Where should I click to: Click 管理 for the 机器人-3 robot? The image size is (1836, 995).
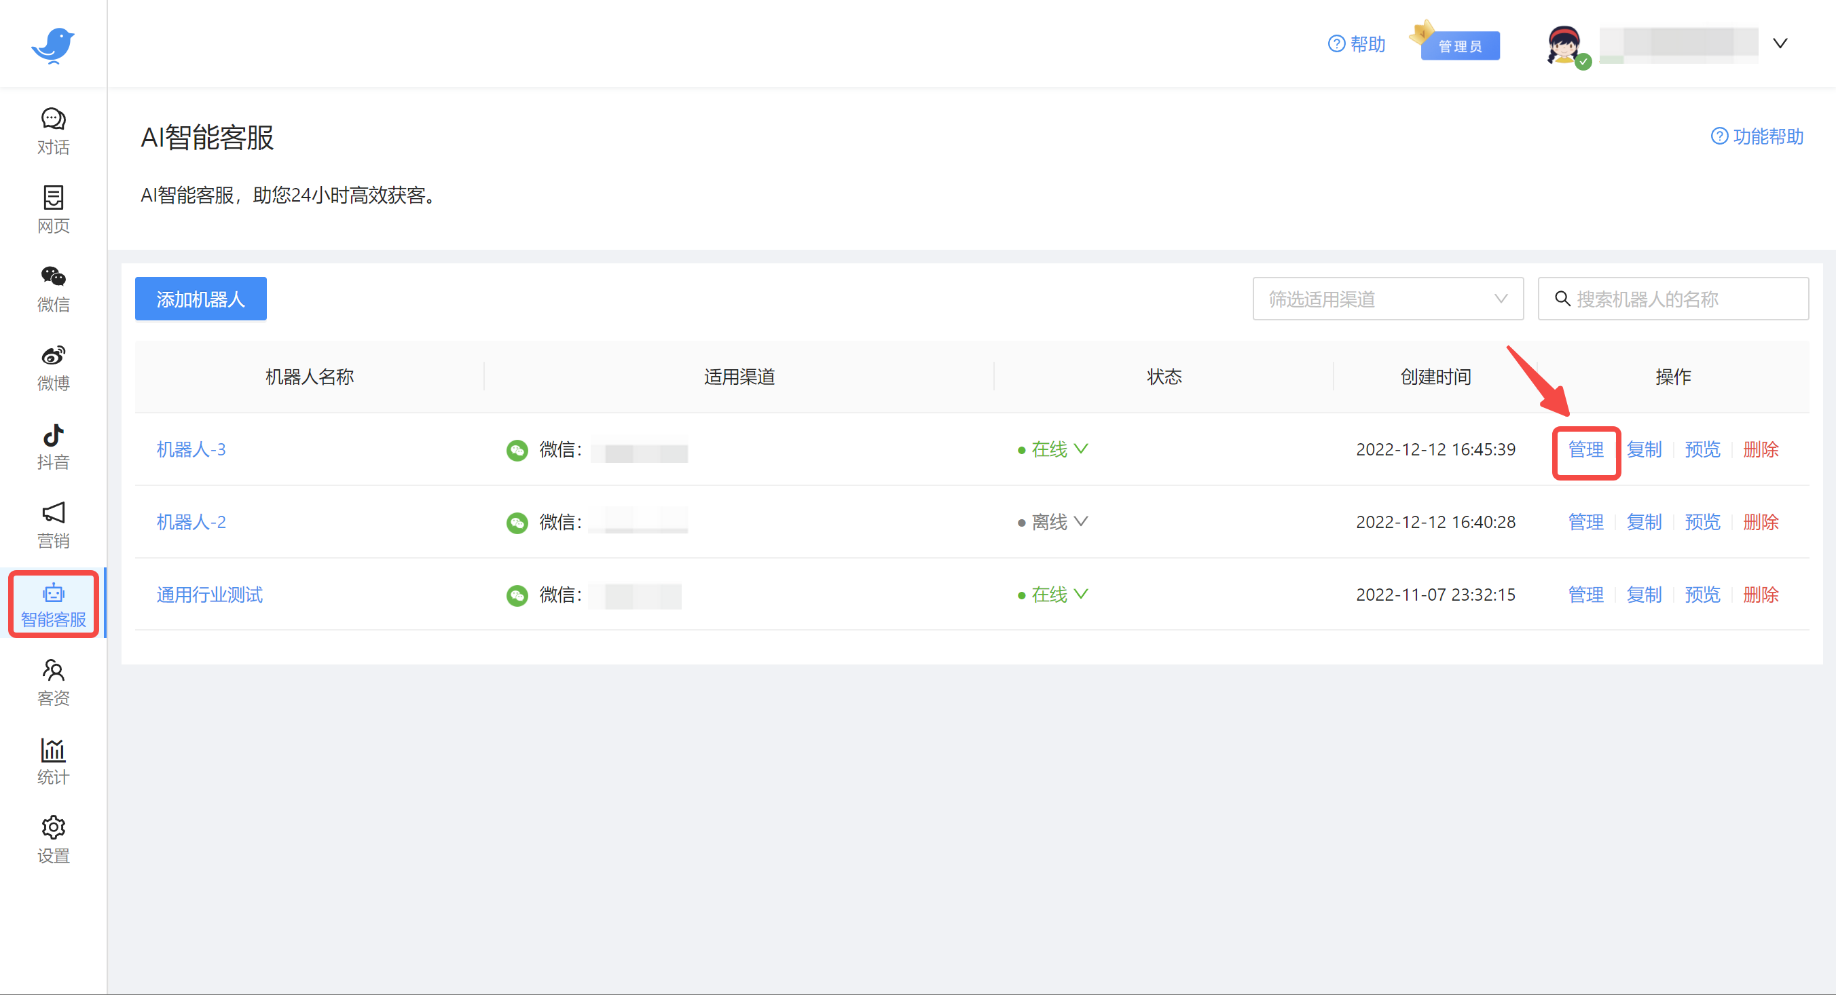(x=1586, y=449)
